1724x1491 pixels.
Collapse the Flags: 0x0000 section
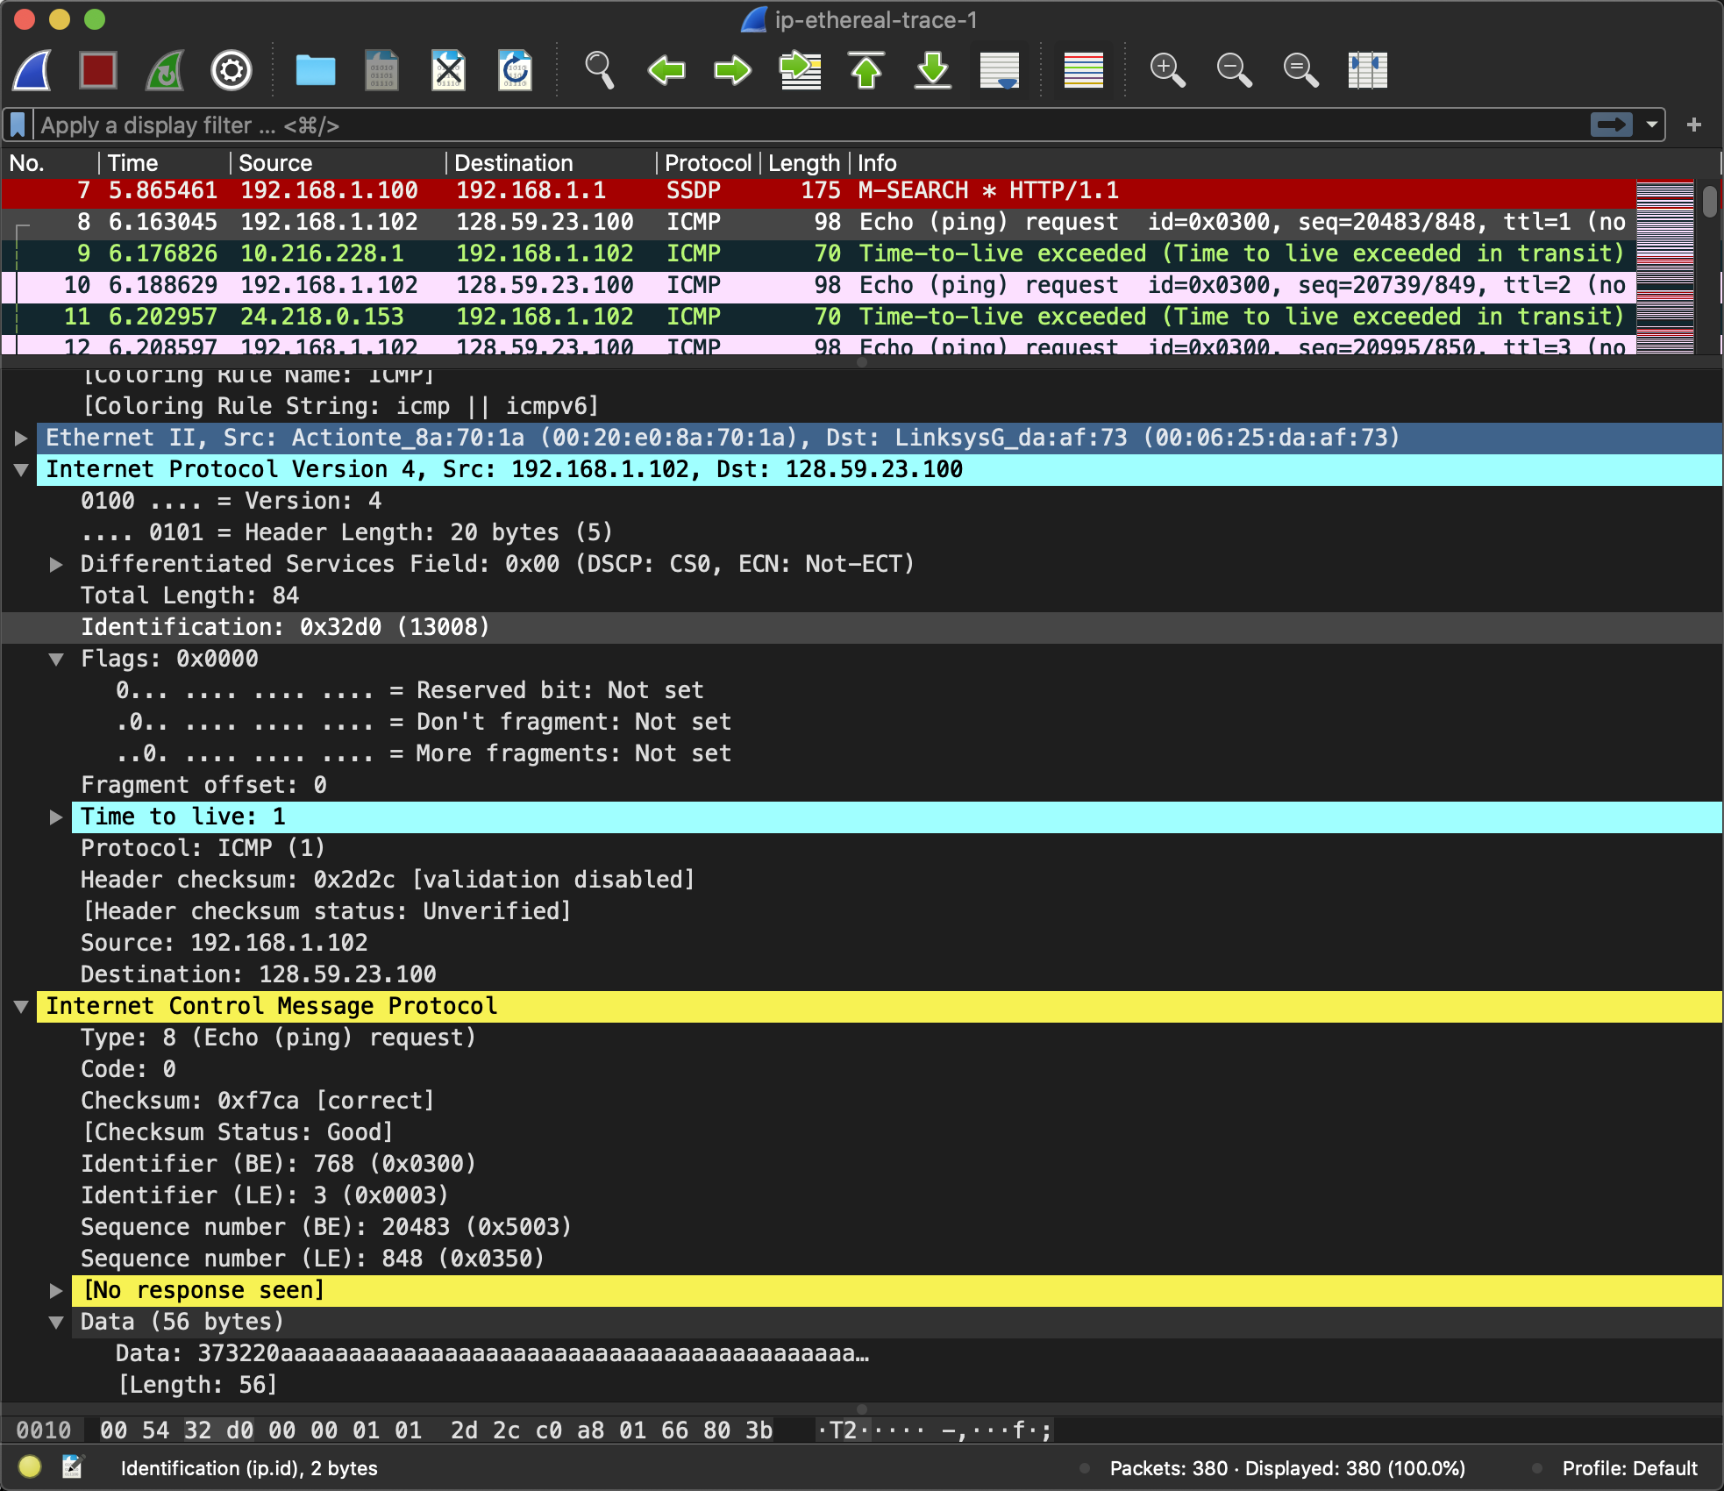(56, 659)
